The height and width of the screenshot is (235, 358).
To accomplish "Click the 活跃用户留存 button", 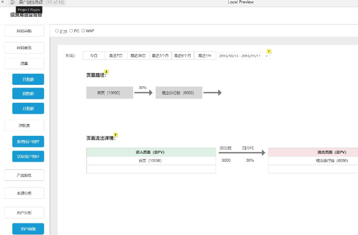I will (x=28, y=156).
